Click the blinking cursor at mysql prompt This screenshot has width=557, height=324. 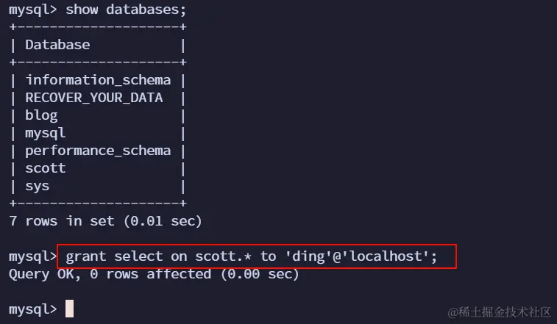tap(70, 309)
